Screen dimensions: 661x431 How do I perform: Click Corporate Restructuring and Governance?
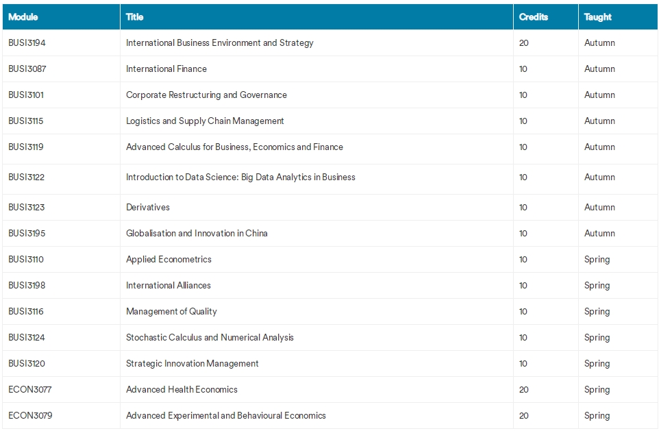pos(206,95)
